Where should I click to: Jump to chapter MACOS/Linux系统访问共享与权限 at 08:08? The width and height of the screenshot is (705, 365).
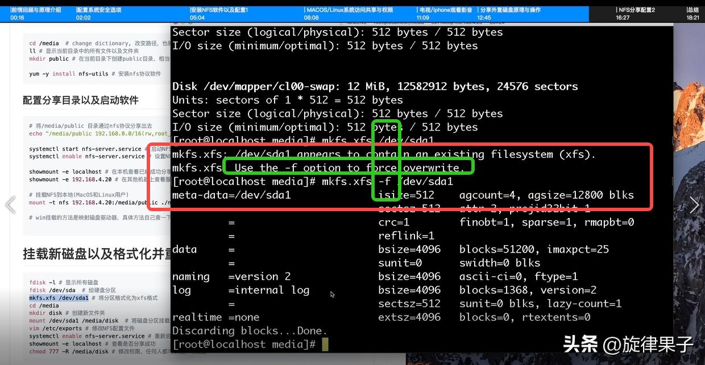[x=348, y=14]
